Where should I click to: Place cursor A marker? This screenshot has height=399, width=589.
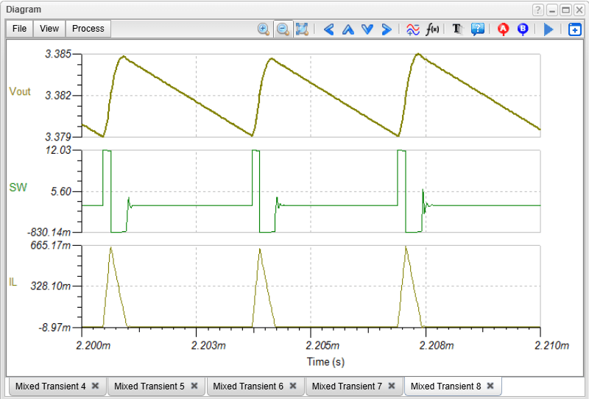pyautogui.click(x=503, y=29)
